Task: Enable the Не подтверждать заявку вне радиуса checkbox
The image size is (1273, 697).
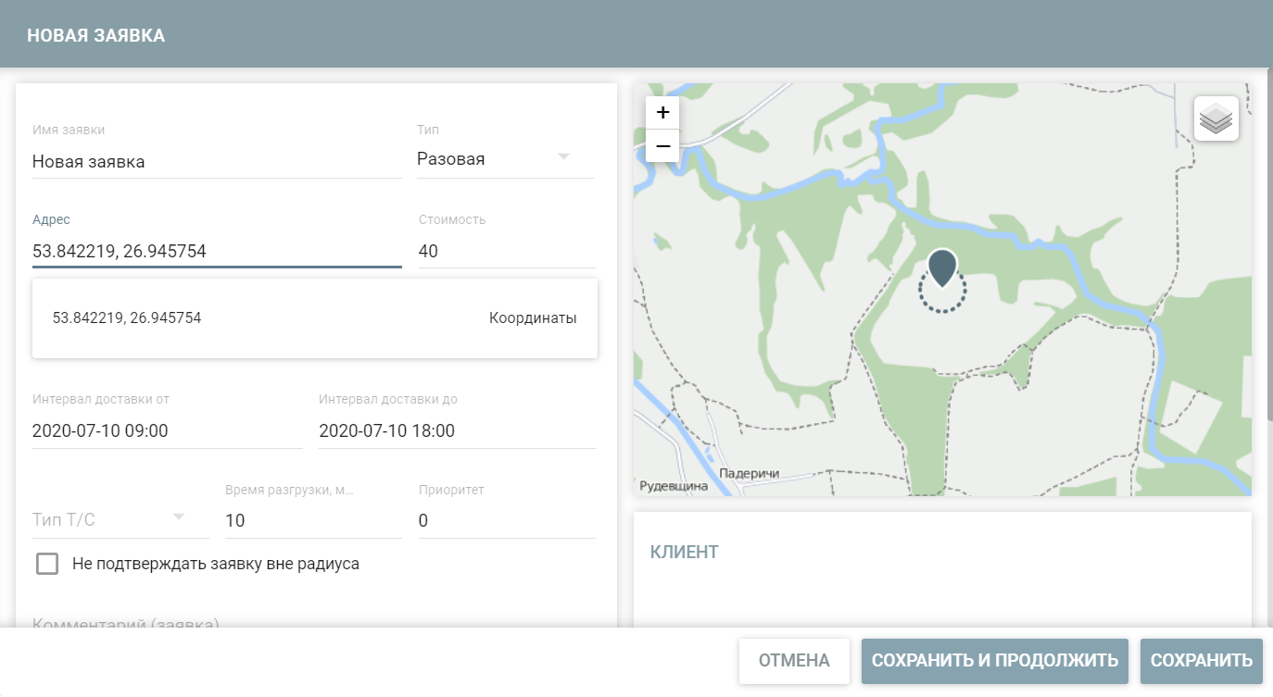Action: tap(47, 563)
